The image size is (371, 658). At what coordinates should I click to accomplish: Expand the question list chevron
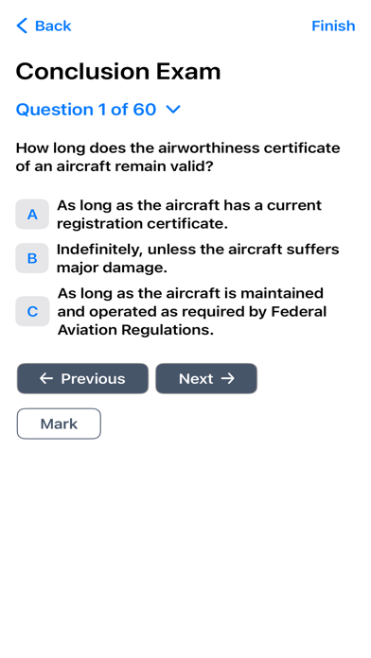click(x=173, y=110)
